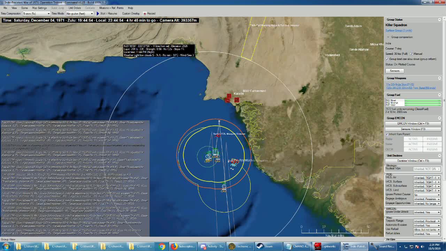Open the Ignore Under Attack dropdown
This screenshot has width=446, height=251.
[x=427, y=212]
